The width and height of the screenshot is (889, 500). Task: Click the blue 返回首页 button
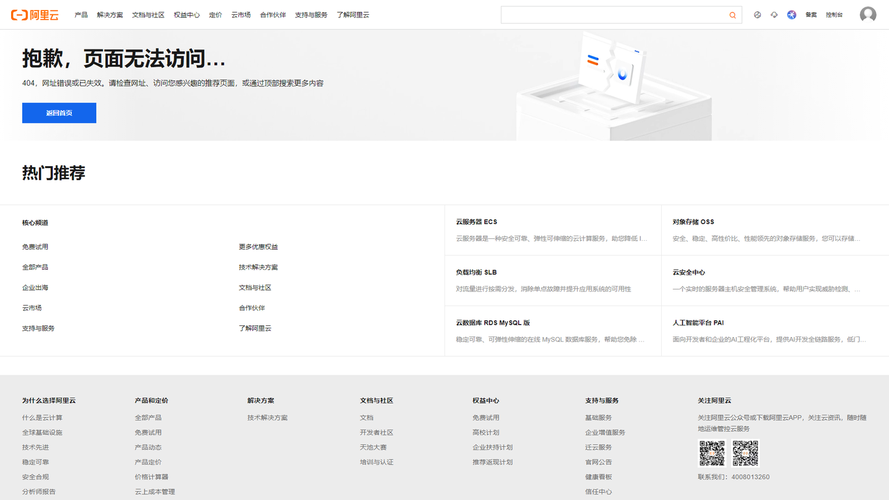(59, 113)
